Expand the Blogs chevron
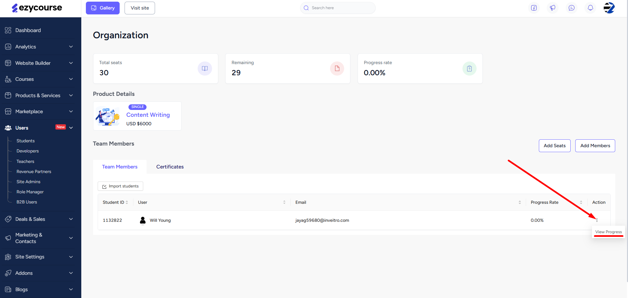Screen dimensions: 628x298 pyautogui.click(x=71, y=289)
